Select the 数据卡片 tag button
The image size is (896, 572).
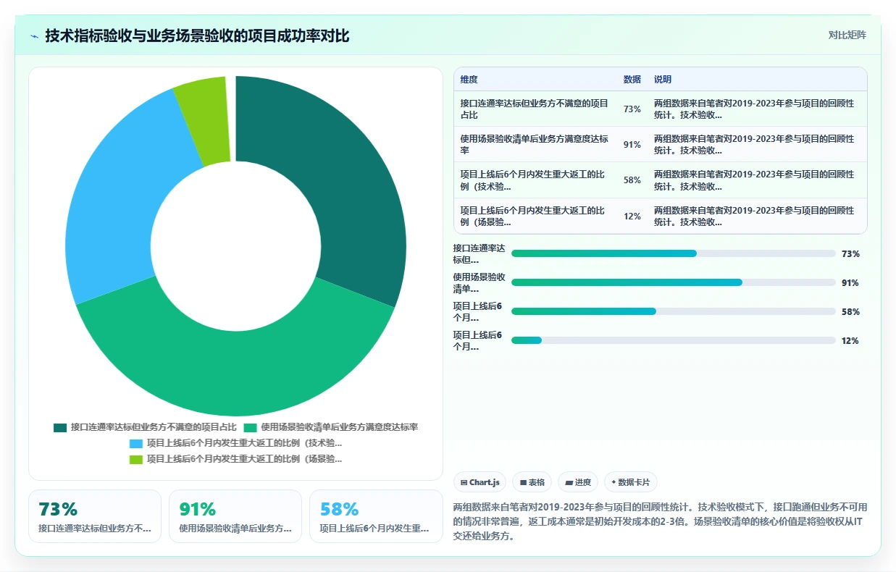(x=631, y=482)
